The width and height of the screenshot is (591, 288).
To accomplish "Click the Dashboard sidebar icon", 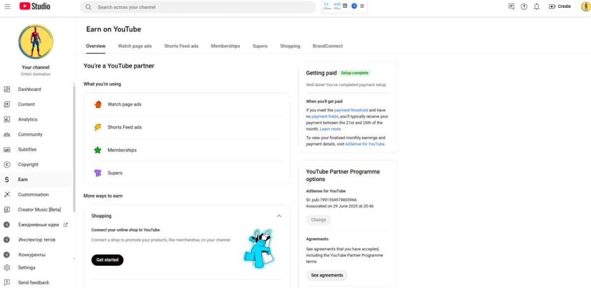I will point(7,89).
